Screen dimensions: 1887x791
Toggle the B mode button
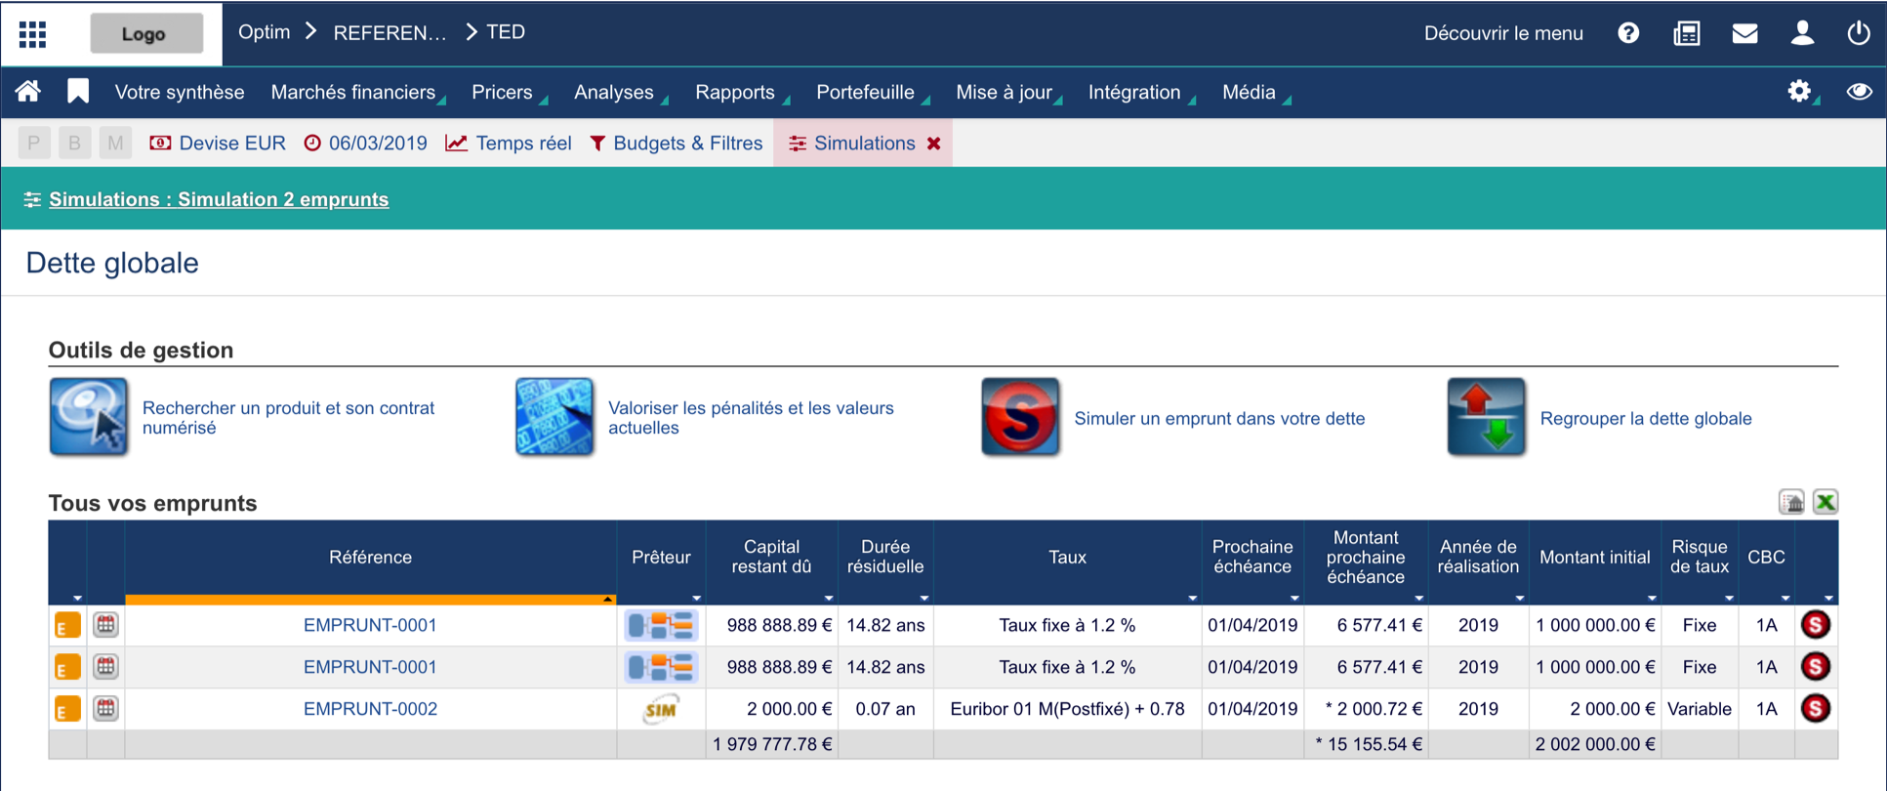pos(75,144)
